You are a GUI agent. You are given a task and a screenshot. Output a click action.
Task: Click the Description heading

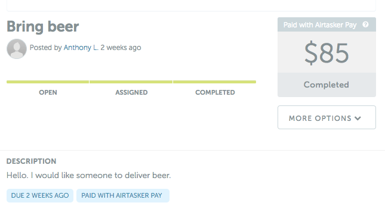32,161
